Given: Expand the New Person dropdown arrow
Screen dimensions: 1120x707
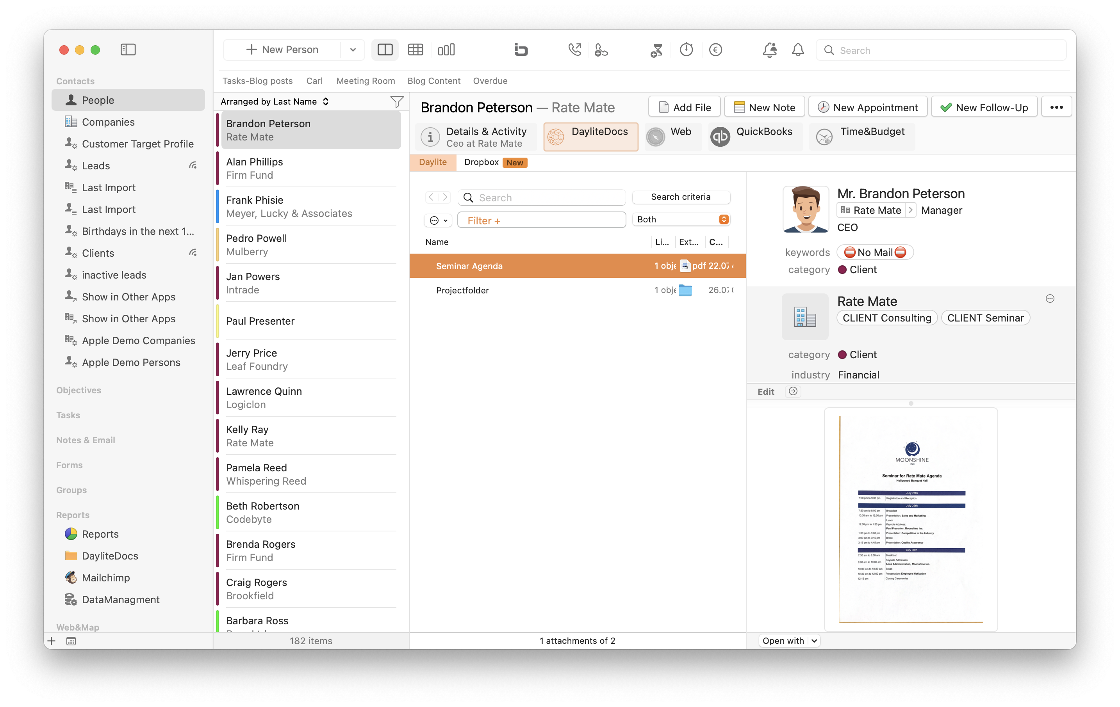Looking at the screenshot, I should coord(353,50).
